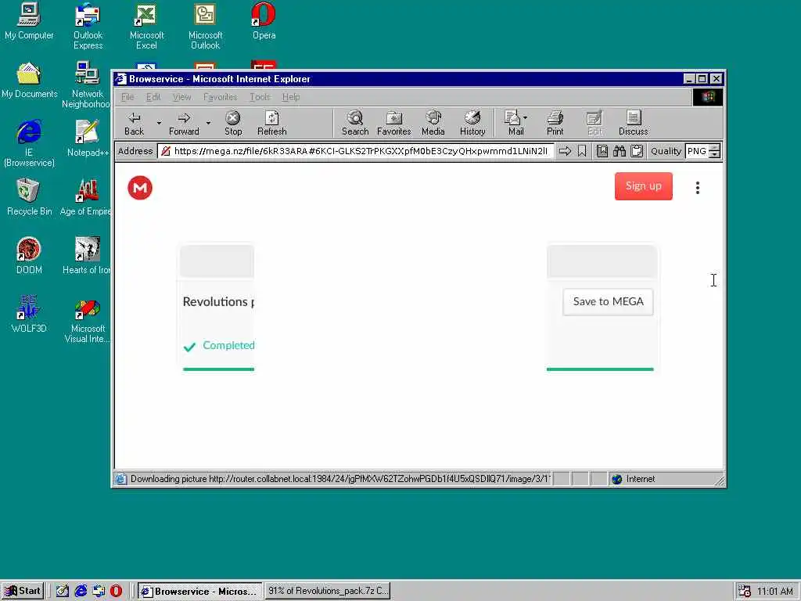801x601 pixels.
Task: Print the page with Print button
Action: [x=555, y=124]
